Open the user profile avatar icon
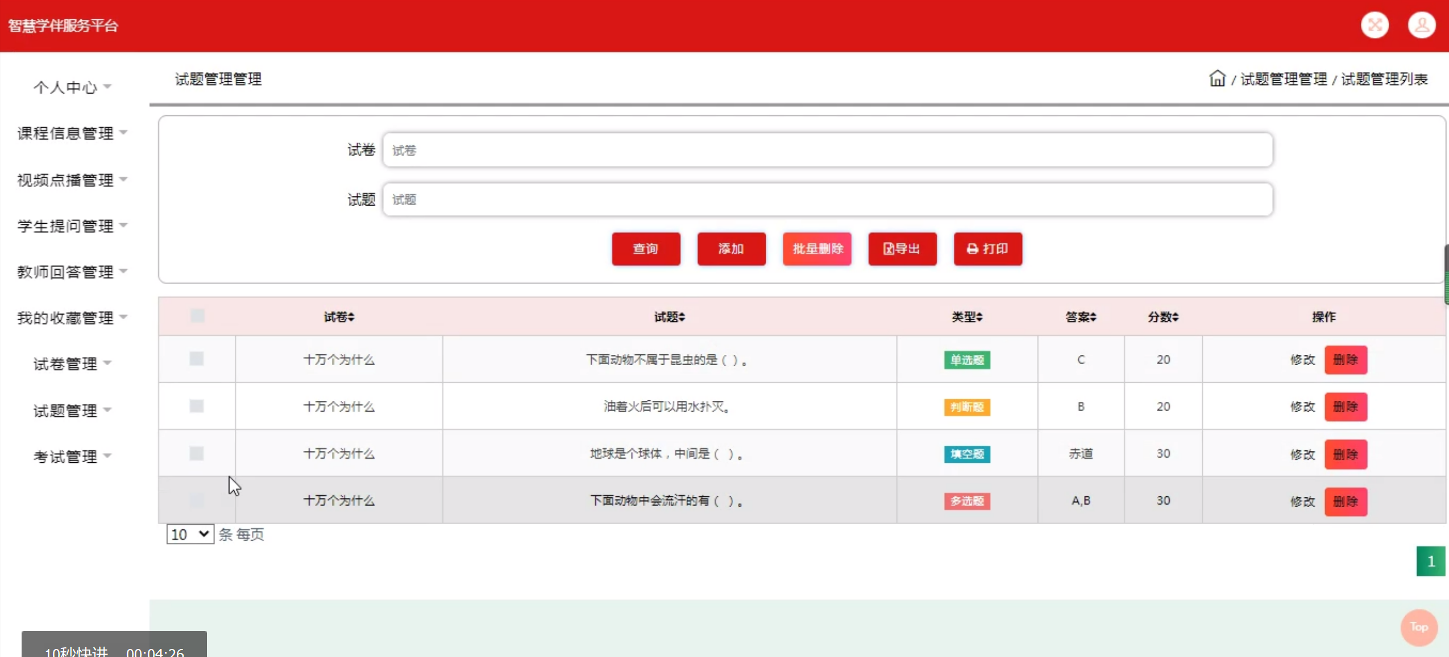The image size is (1449, 657). [x=1421, y=25]
